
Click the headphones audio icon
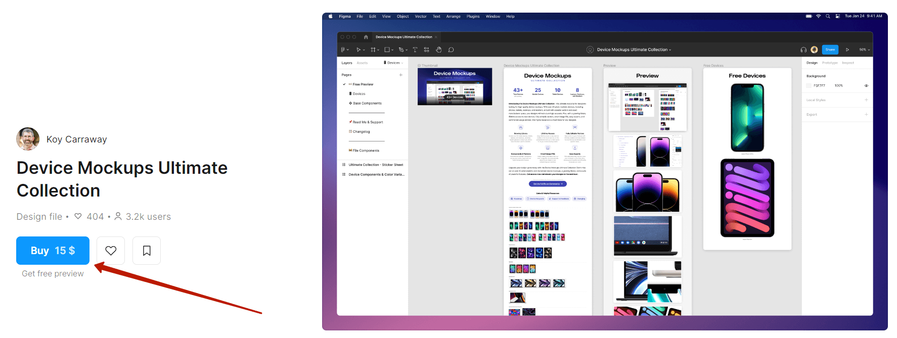pyautogui.click(x=803, y=50)
